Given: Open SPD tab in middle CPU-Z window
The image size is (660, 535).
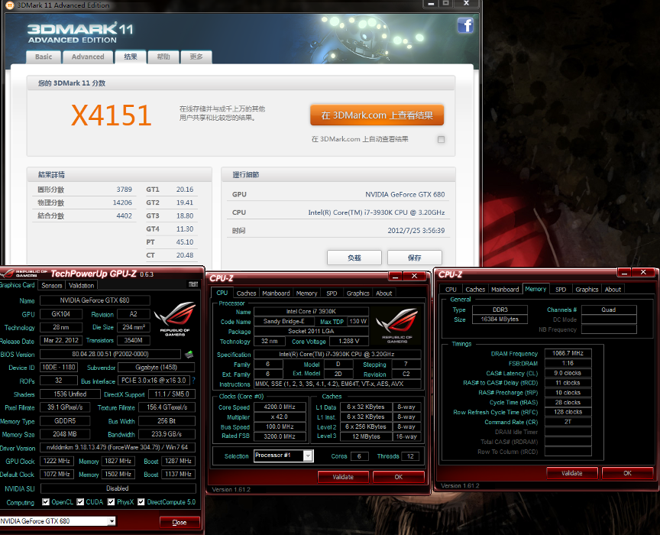Looking at the screenshot, I should 332,293.
